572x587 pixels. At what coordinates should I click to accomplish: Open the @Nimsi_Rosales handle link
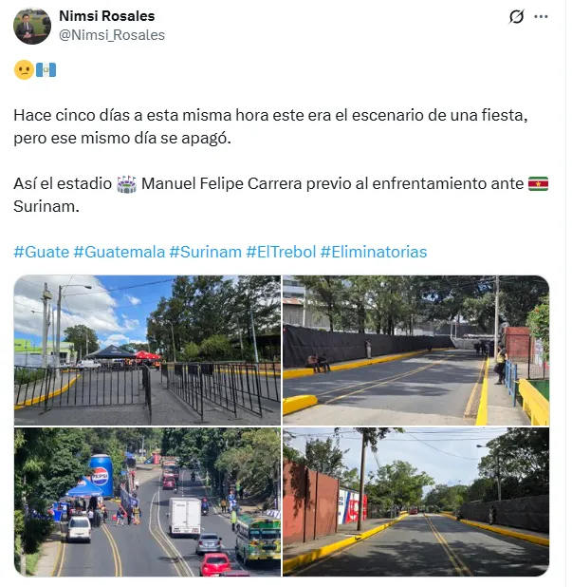click(112, 35)
